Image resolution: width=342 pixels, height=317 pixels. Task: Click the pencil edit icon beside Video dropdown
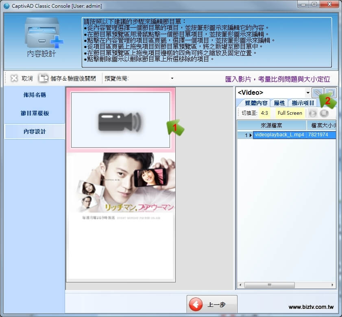click(317, 93)
